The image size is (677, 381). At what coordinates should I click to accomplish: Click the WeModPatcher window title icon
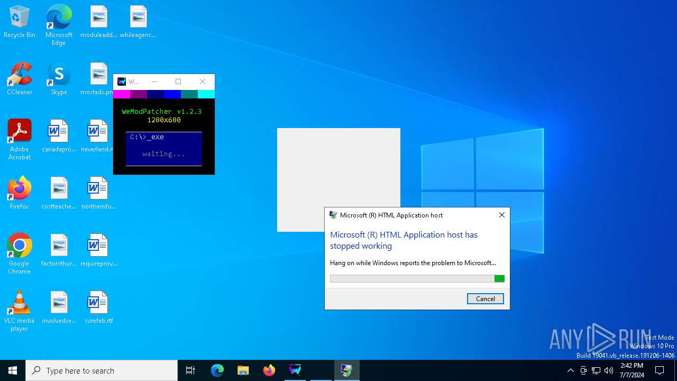tap(122, 81)
